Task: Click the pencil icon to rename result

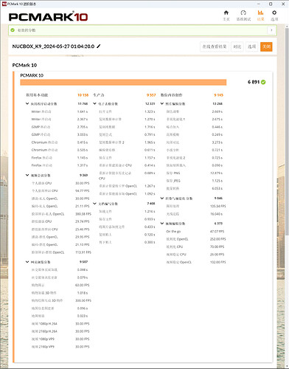Action: [99, 46]
